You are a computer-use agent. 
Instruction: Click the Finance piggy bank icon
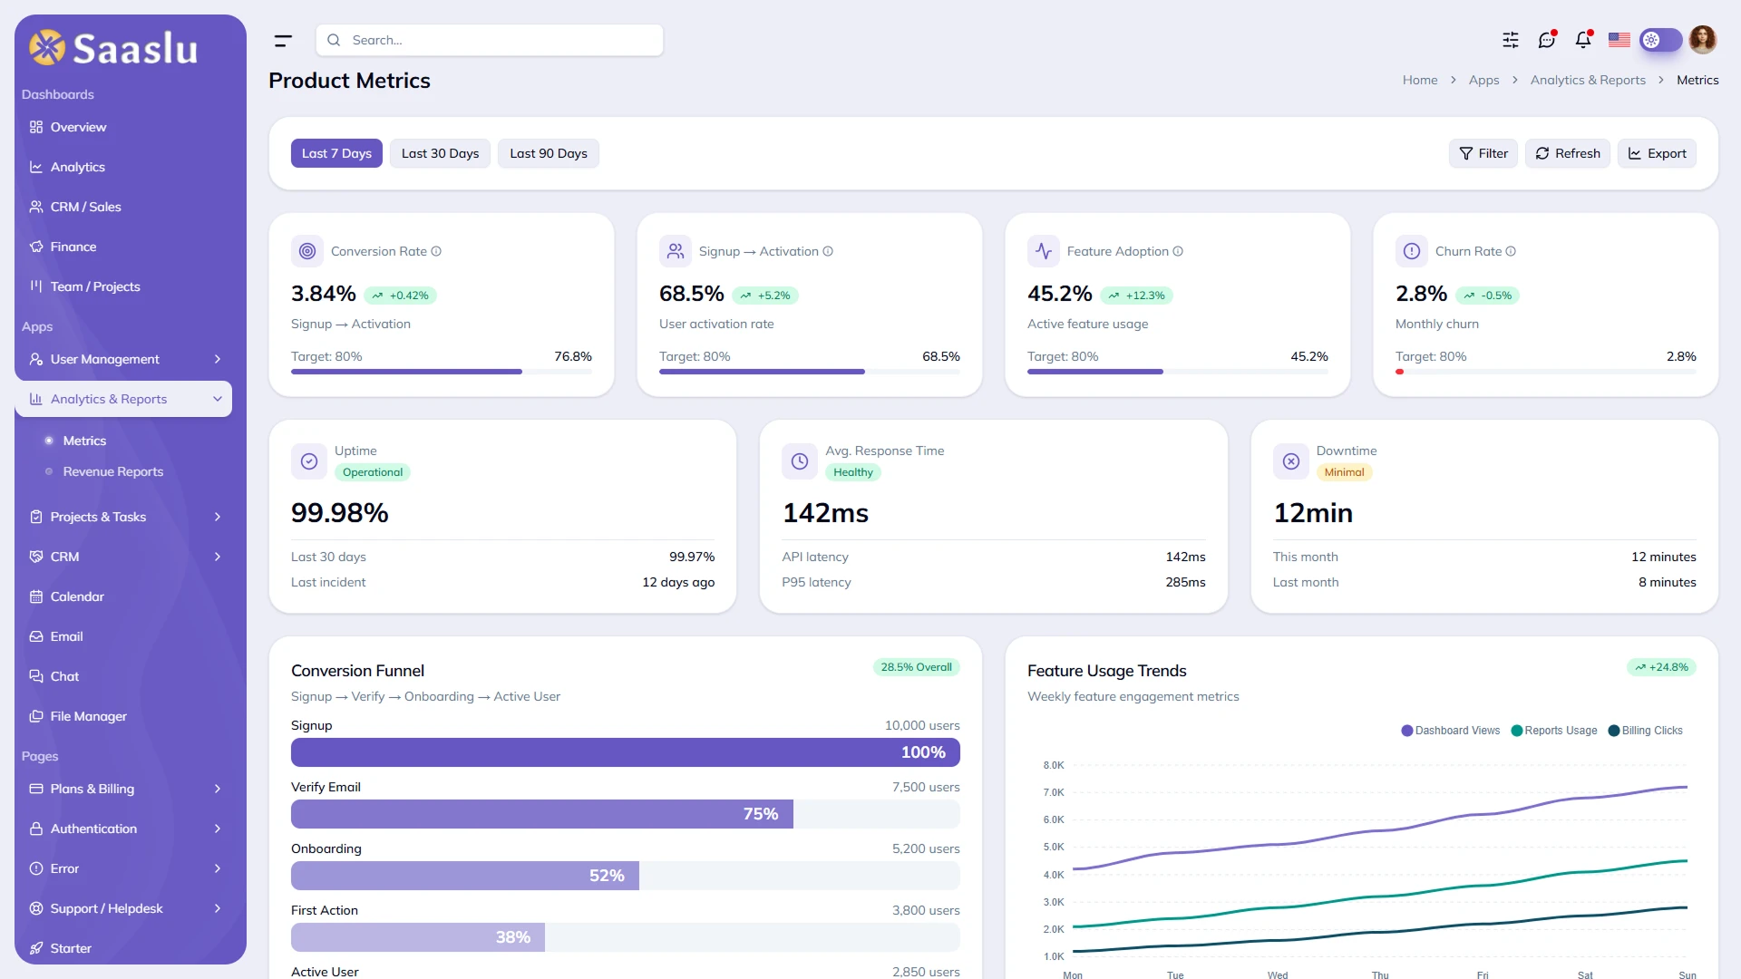point(36,247)
